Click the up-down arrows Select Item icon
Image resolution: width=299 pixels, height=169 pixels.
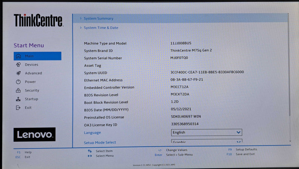(x=90, y=151)
